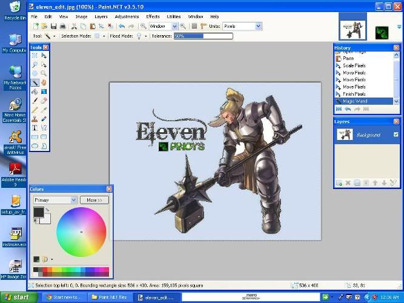Viewport: 404px width, 303px height.
Task: Select the Pencil tool
Action: (35, 110)
